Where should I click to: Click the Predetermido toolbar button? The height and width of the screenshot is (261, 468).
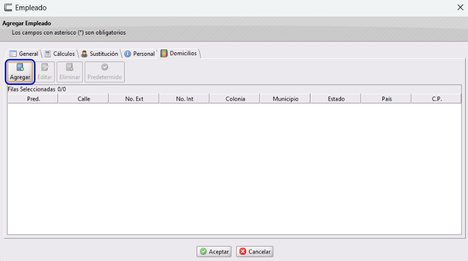point(105,72)
